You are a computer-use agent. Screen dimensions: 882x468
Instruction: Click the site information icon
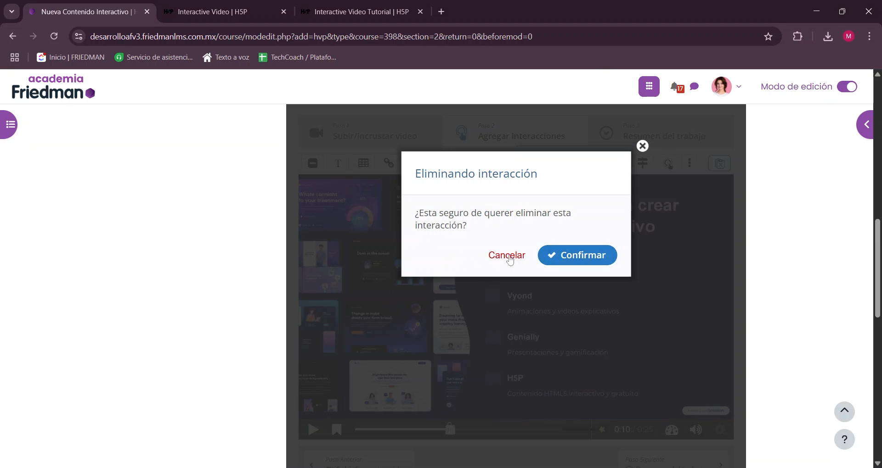79,37
